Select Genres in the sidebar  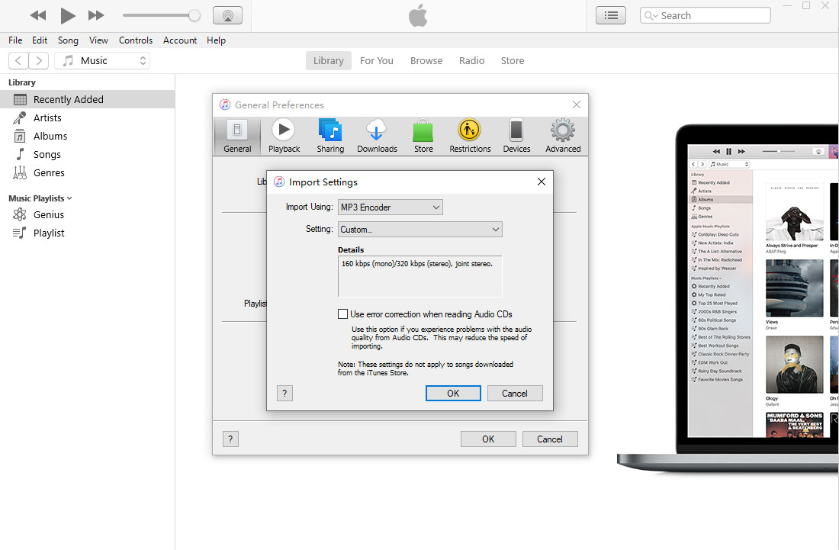click(x=87, y=172)
